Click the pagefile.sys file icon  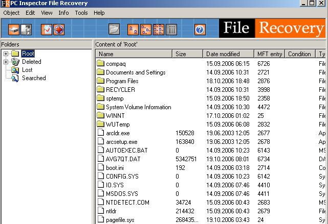coord(101,219)
